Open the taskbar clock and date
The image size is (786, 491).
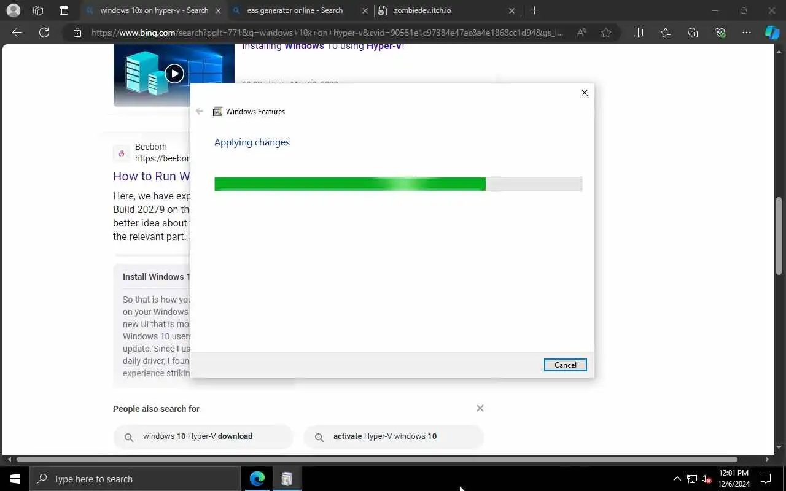tap(733, 479)
